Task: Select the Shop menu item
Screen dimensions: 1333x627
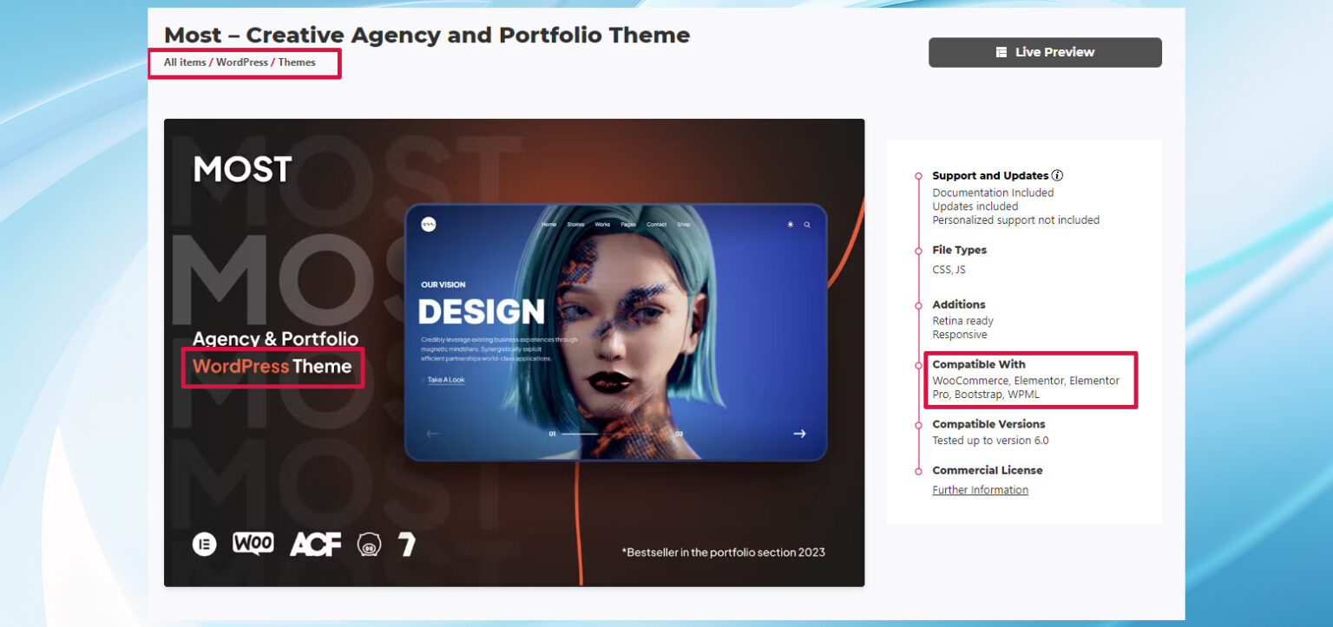Action: pyautogui.click(x=684, y=224)
